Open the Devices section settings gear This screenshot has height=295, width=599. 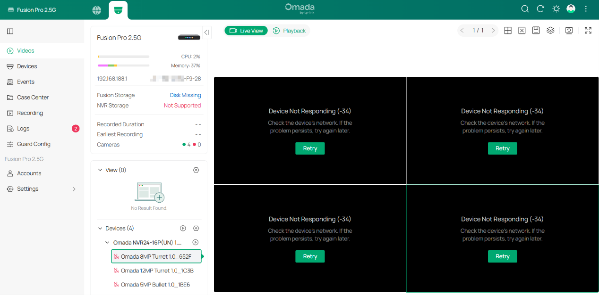click(196, 229)
